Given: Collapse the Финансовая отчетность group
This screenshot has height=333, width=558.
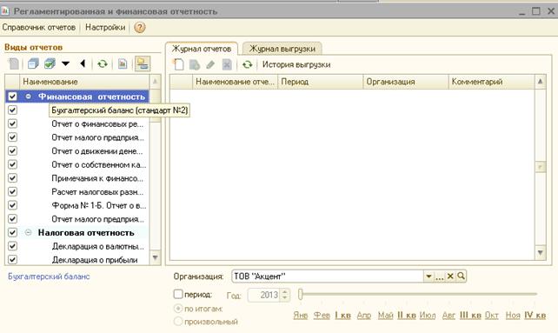Looking at the screenshot, I should pyautogui.click(x=28, y=97).
